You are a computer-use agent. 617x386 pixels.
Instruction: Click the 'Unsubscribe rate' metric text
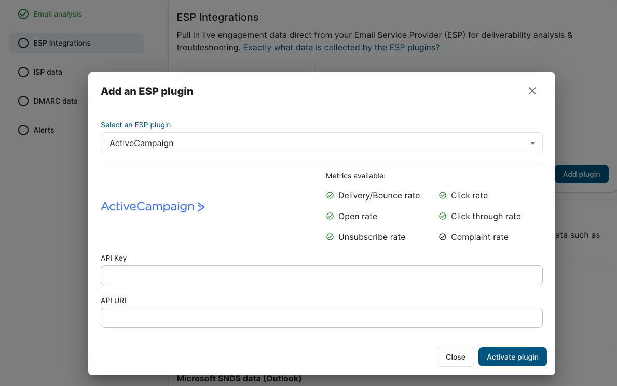(372, 237)
